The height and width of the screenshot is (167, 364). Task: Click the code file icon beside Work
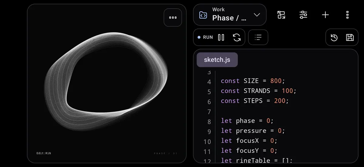click(203, 15)
